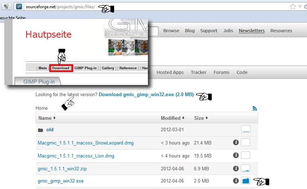Click stats chart icon for gmic_1.5.1.1_win32.zip

(246, 168)
